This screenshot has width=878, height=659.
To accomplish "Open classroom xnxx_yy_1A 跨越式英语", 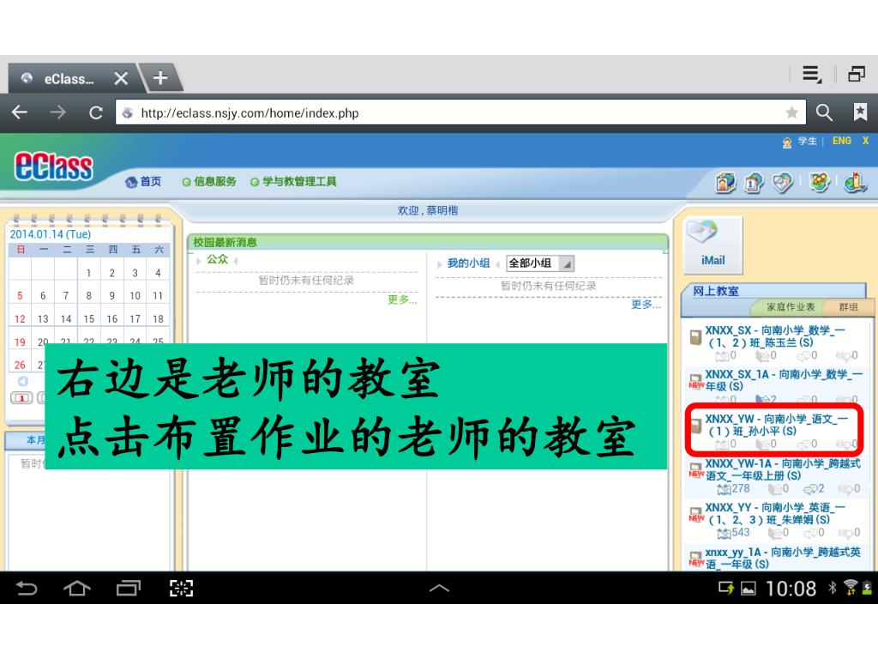I will [782, 558].
